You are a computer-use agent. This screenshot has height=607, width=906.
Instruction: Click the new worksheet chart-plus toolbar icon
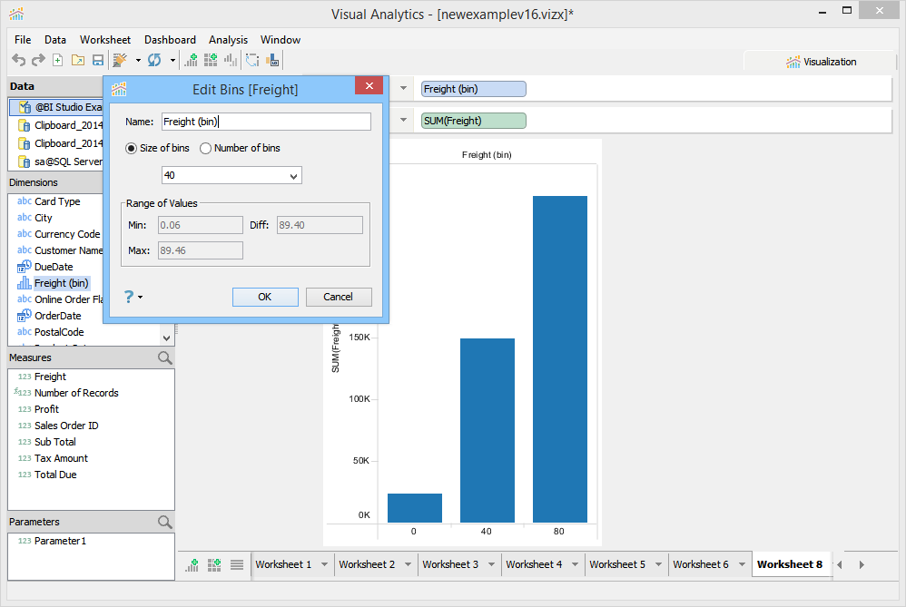(x=191, y=60)
